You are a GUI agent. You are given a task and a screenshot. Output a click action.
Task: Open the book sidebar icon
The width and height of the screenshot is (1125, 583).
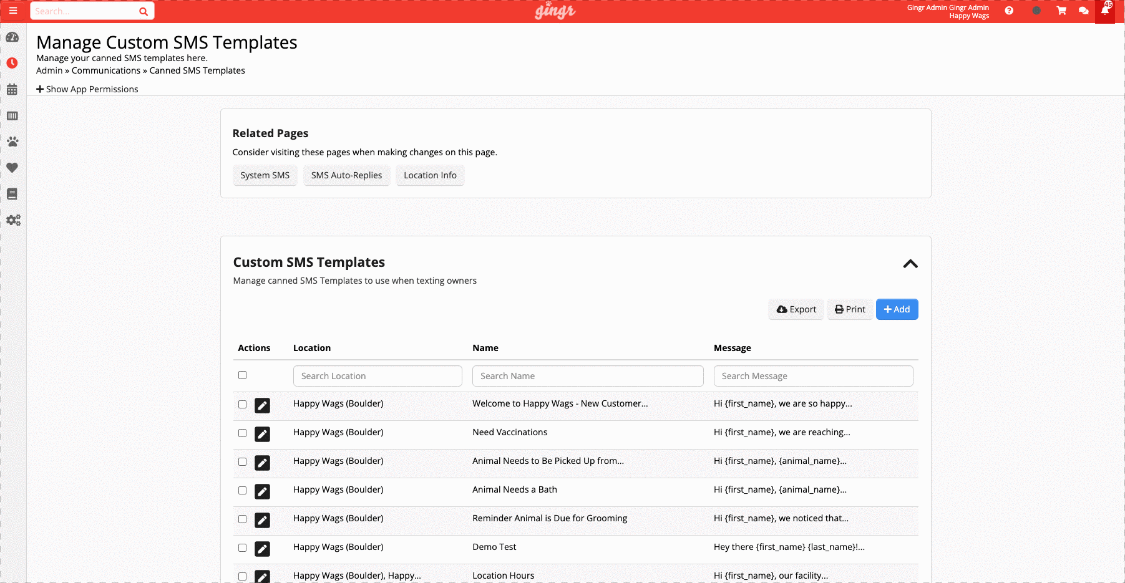pyautogui.click(x=12, y=194)
